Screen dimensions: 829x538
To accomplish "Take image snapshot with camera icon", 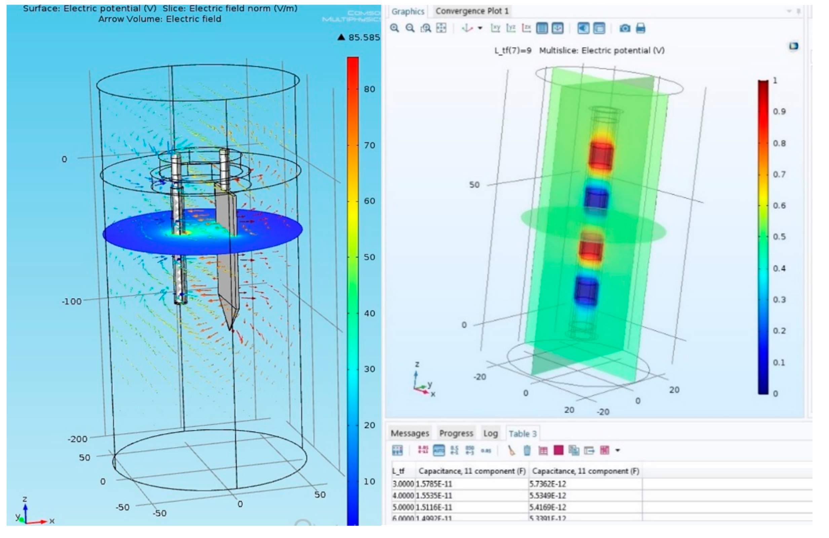I will click(625, 28).
